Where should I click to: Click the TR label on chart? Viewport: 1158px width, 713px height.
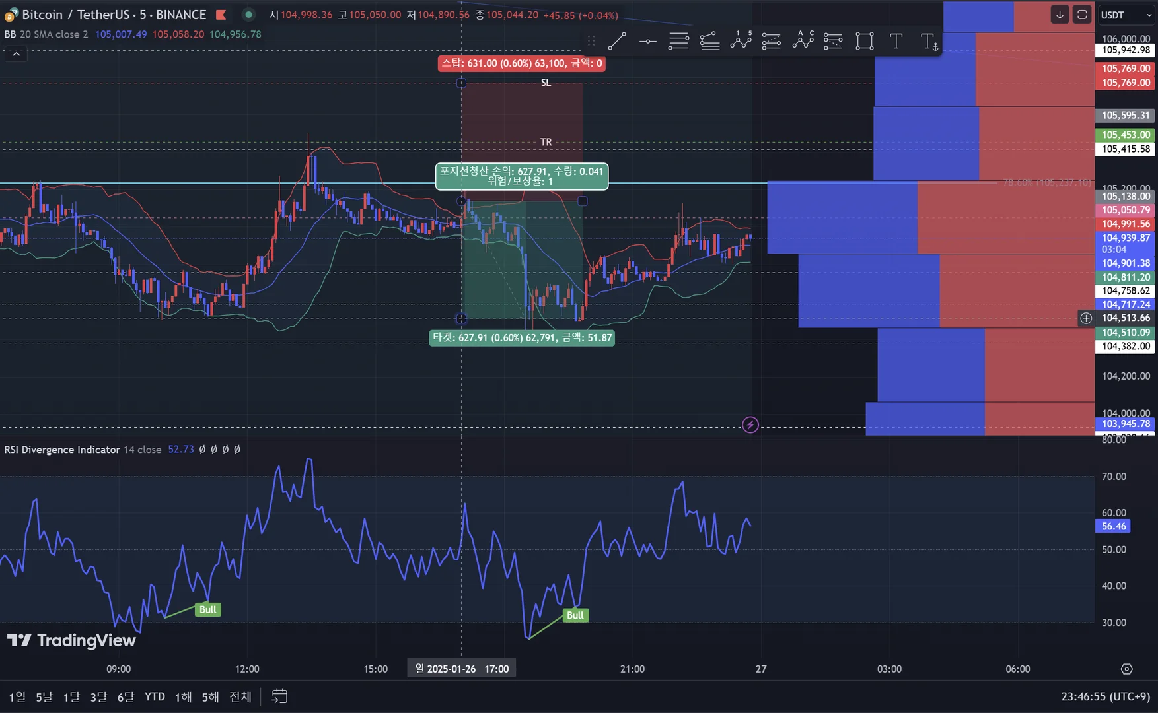(546, 142)
